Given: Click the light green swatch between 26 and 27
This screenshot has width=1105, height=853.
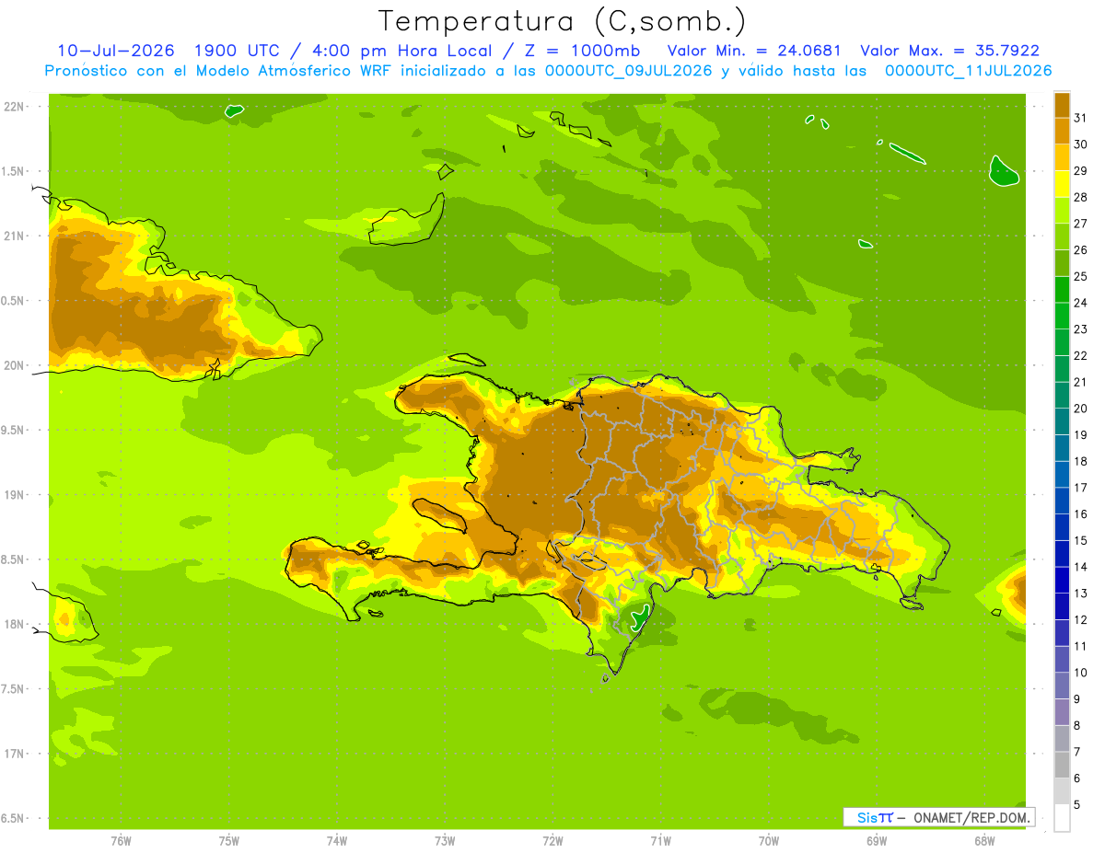Looking at the screenshot, I should pyautogui.click(x=1062, y=236).
